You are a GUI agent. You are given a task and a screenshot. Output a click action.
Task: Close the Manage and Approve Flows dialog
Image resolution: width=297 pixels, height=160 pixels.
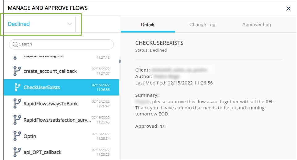click(288, 9)
